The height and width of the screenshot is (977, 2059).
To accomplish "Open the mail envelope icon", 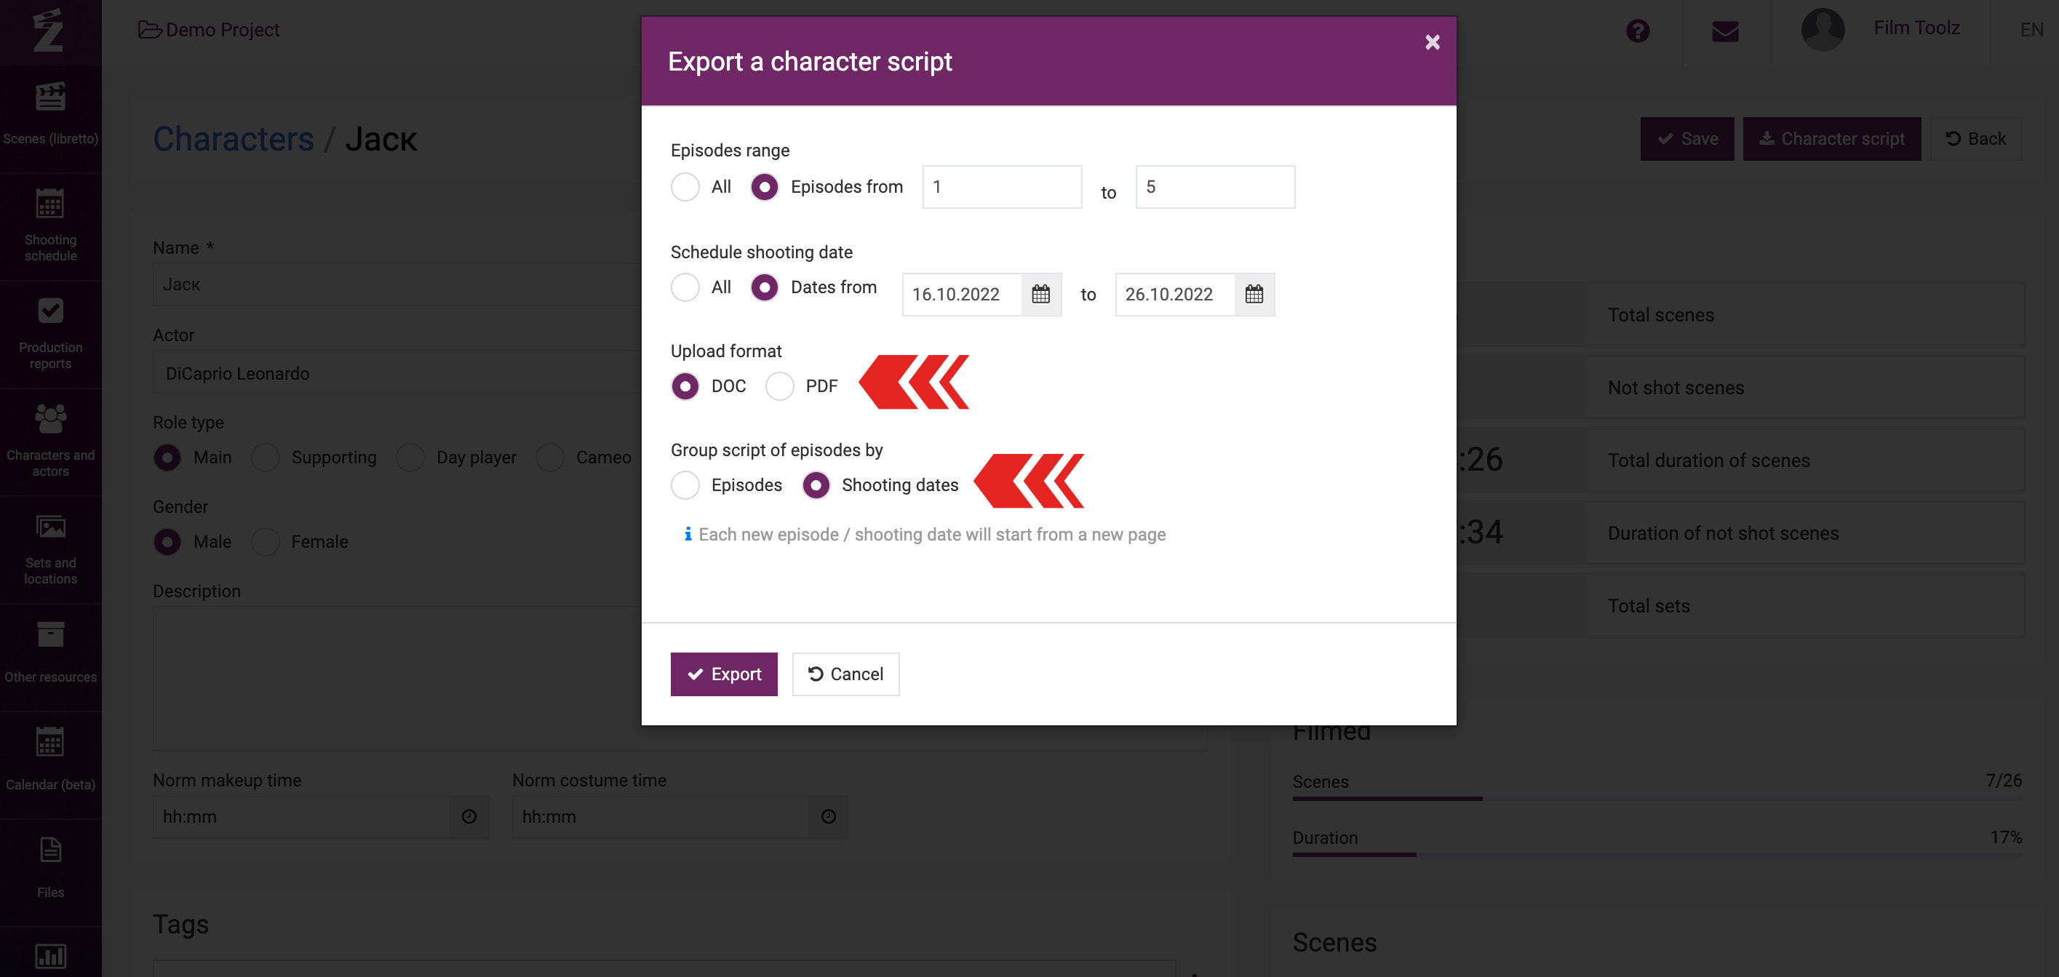I will click(x=1726, y=31).
